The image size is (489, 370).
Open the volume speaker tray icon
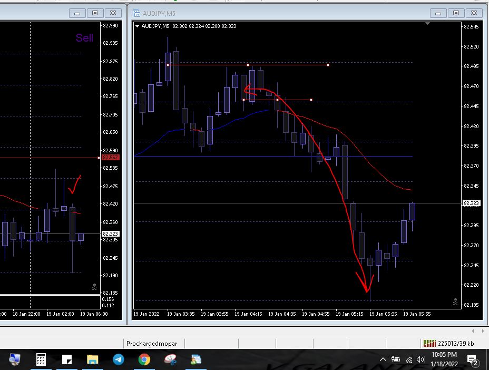coord(420,359)
